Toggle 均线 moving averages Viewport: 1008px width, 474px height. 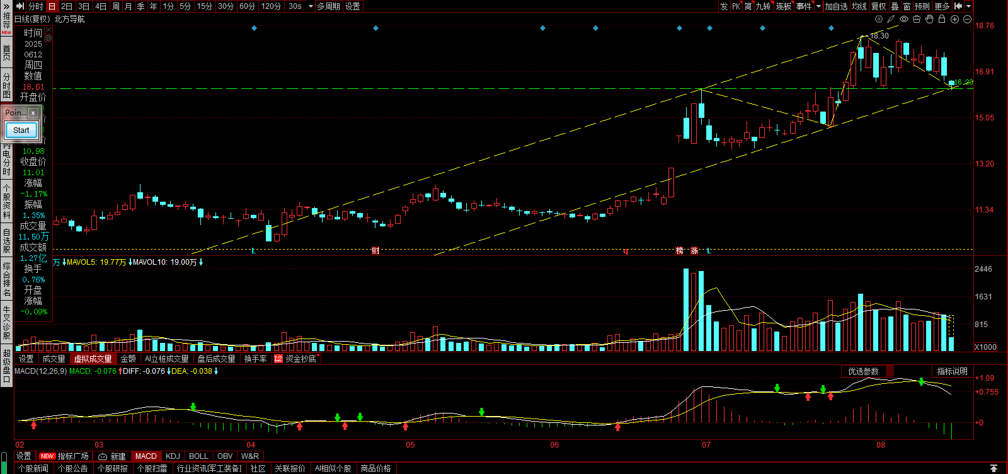coord(859,6)
